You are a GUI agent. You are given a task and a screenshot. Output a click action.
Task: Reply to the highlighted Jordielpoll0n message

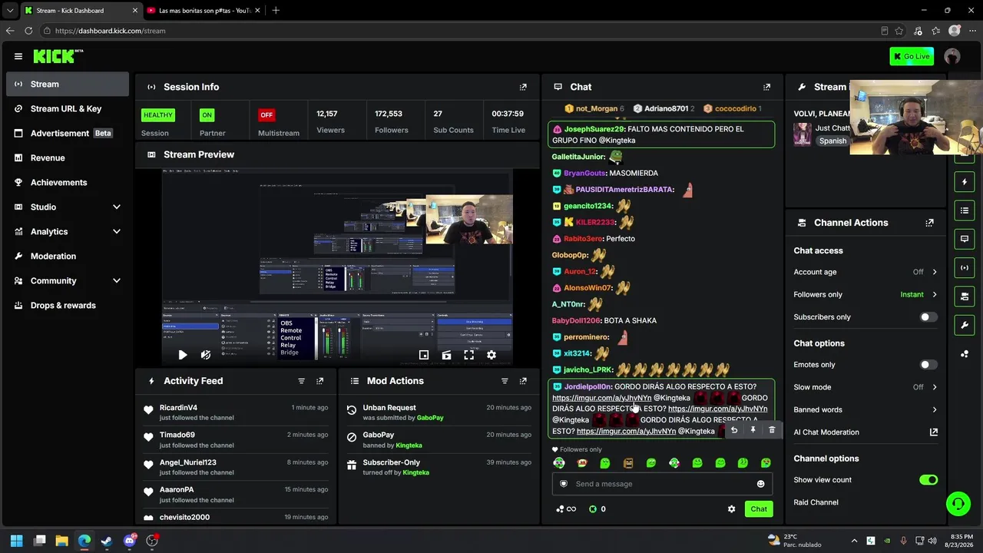click(x=733, y=430)
